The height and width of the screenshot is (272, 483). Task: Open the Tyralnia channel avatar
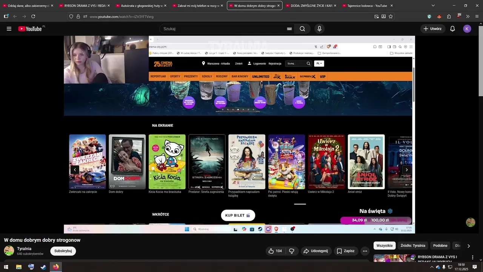tap(9, 251)
